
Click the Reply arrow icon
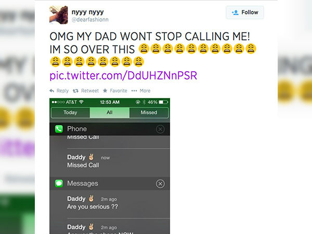51,90
